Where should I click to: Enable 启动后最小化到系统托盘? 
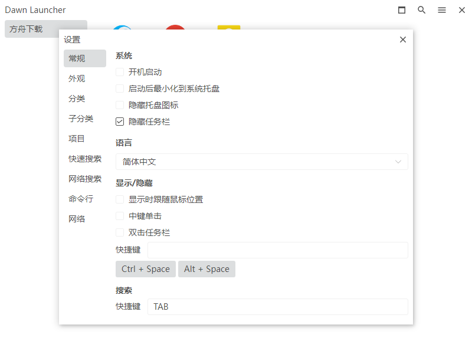(120, 88)
